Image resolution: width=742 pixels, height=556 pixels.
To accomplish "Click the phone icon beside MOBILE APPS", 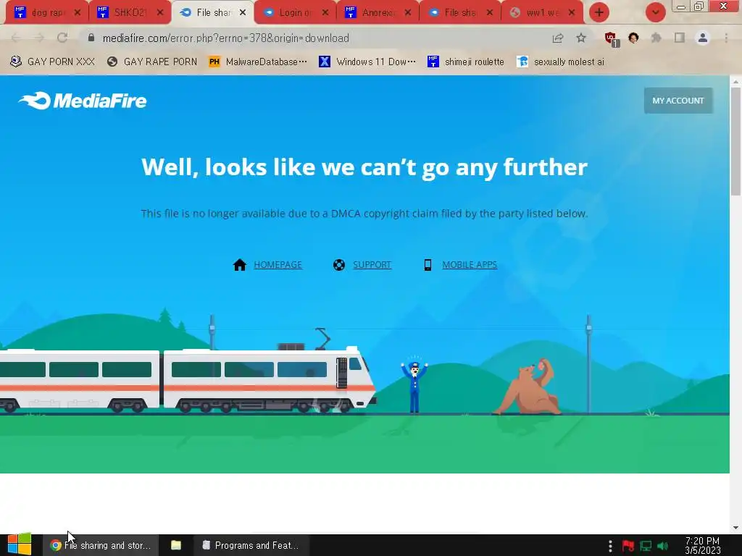I will tap(428, 265).
